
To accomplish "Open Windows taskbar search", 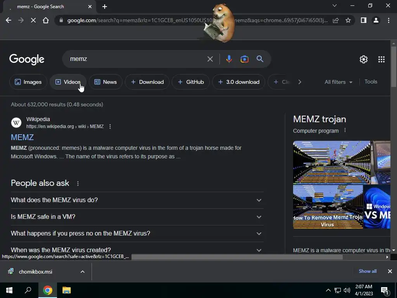I will click(x=28, y=290).
